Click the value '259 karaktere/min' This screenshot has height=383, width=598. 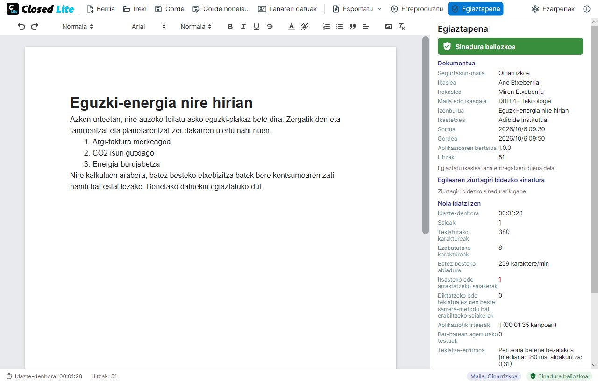click(524, 263)
